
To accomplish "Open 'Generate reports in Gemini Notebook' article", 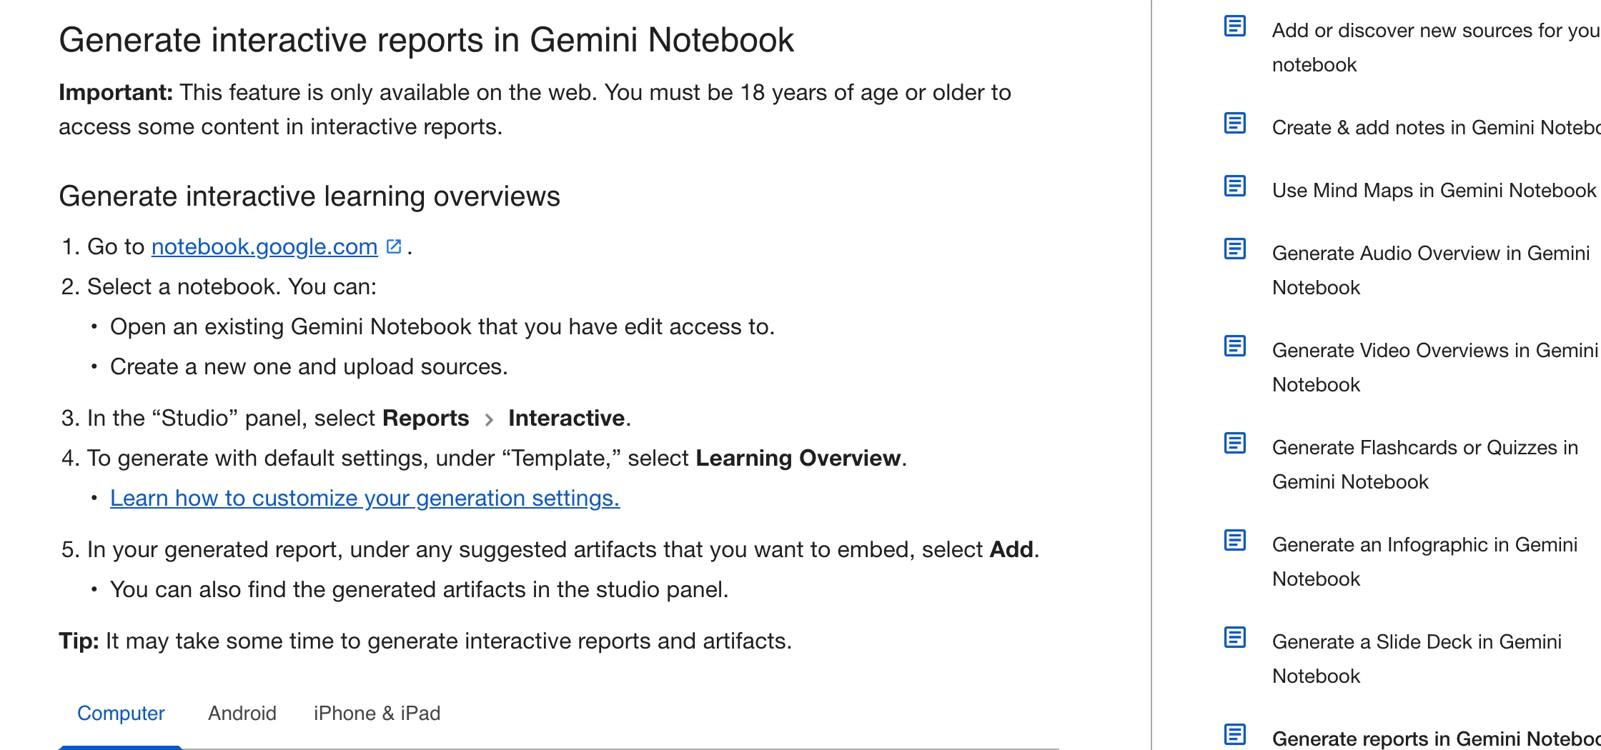I will pyautogui.click(x=1436, y=738).
